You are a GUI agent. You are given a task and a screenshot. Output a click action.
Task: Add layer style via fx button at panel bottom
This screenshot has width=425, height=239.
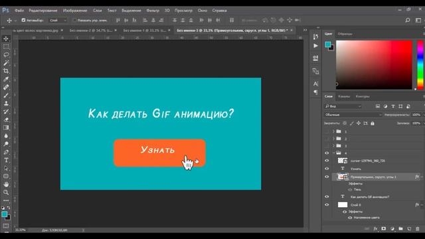[x=375, y=229]
